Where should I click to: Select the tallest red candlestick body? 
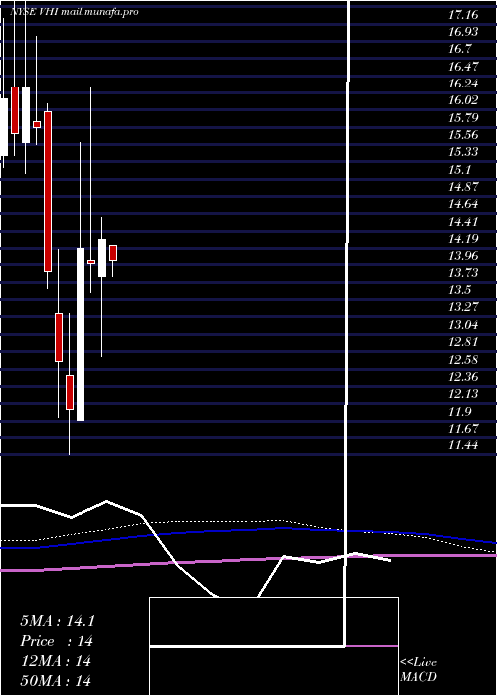(x=48, y=192)
